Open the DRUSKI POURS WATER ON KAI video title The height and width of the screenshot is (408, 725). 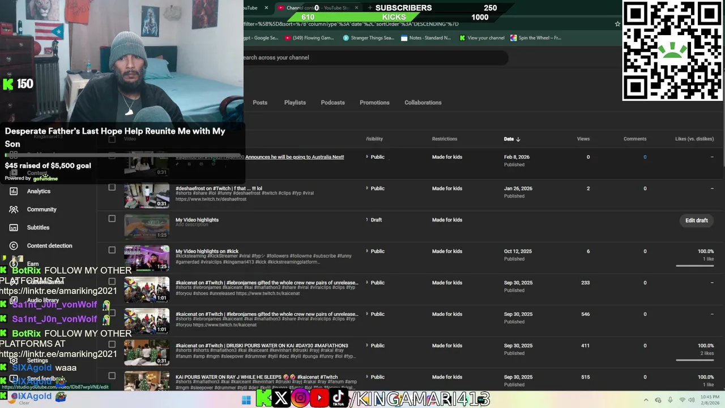click(262, 345)
